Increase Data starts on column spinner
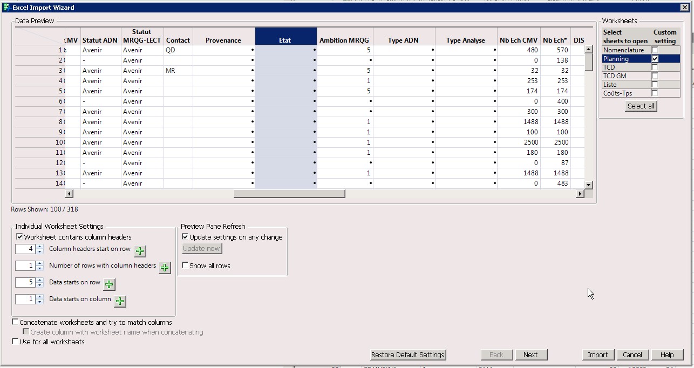Viewport: 694px width, 368px height. click(40, 296)
